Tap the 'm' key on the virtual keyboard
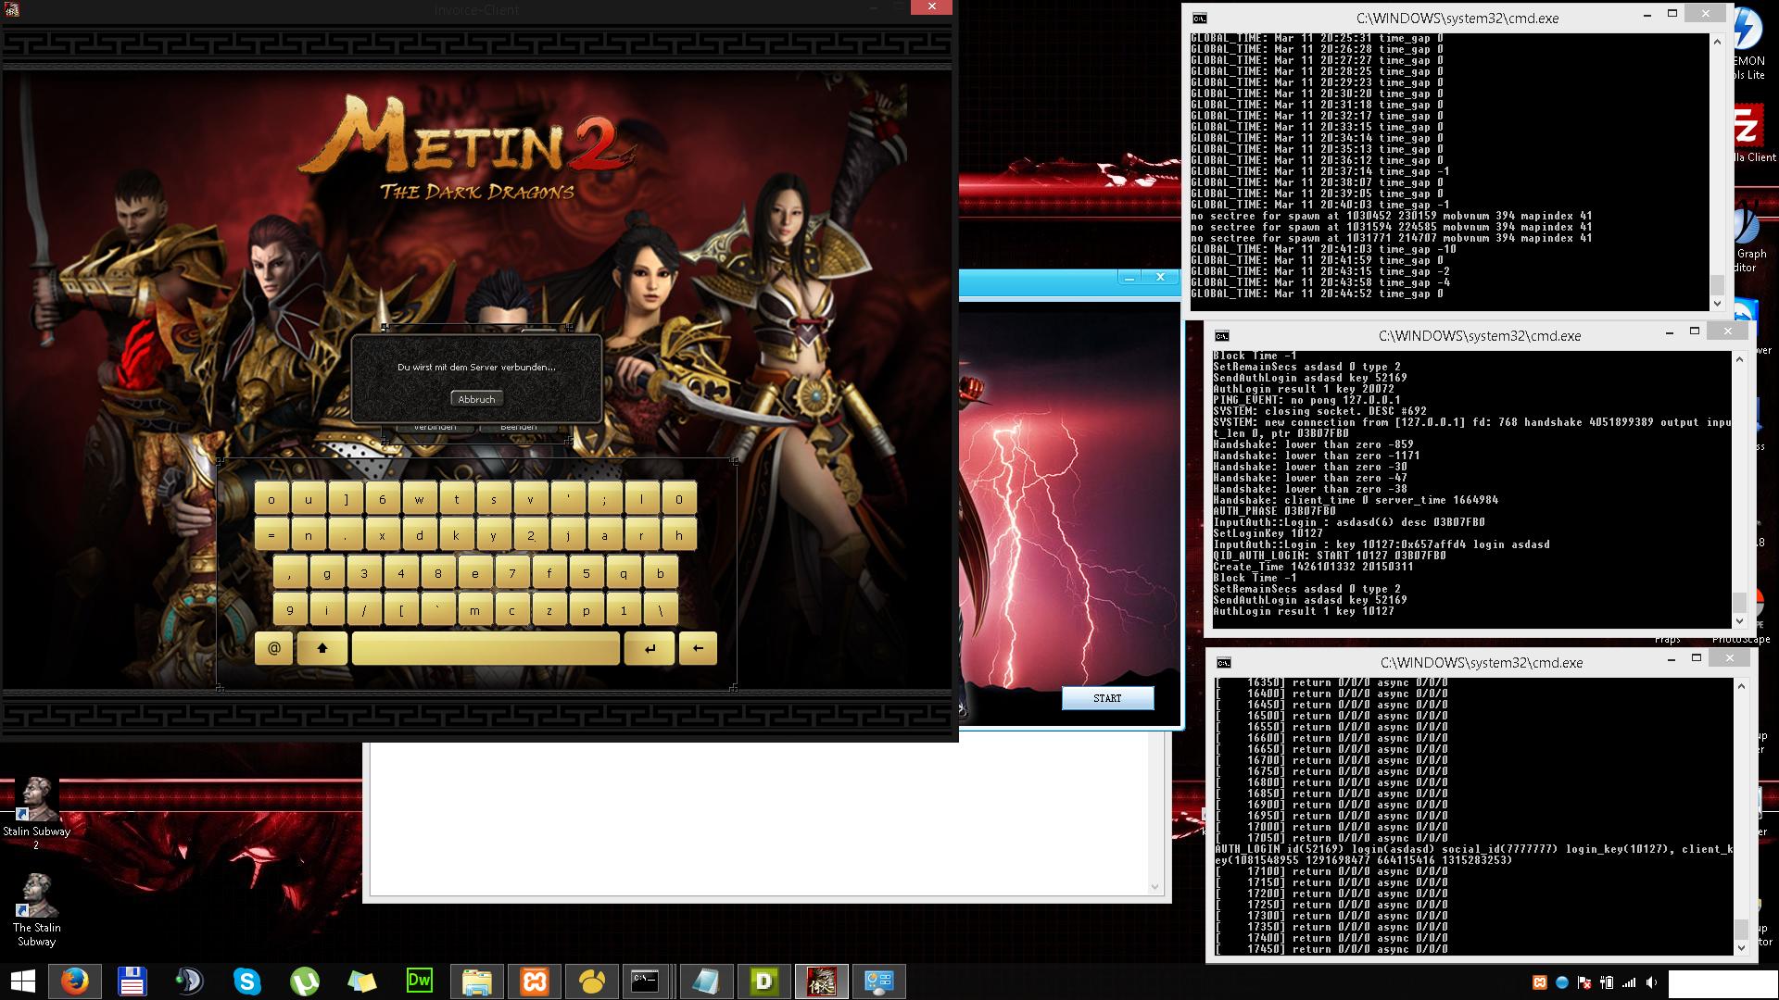The width and height of the screenshot is (1779, 1000). pos(475,610)
